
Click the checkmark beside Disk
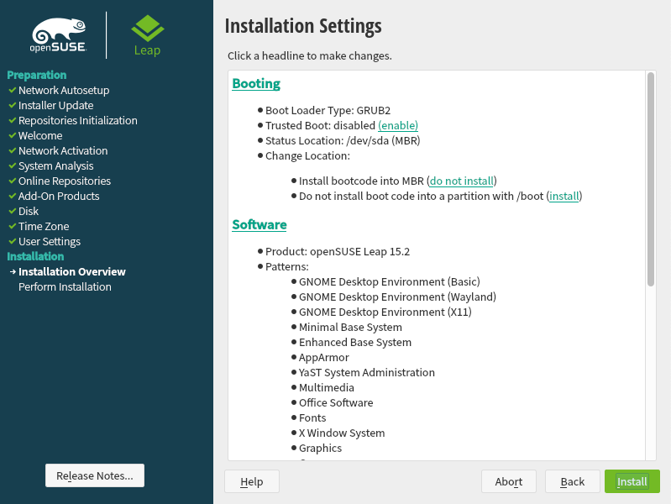coord(13,211)
